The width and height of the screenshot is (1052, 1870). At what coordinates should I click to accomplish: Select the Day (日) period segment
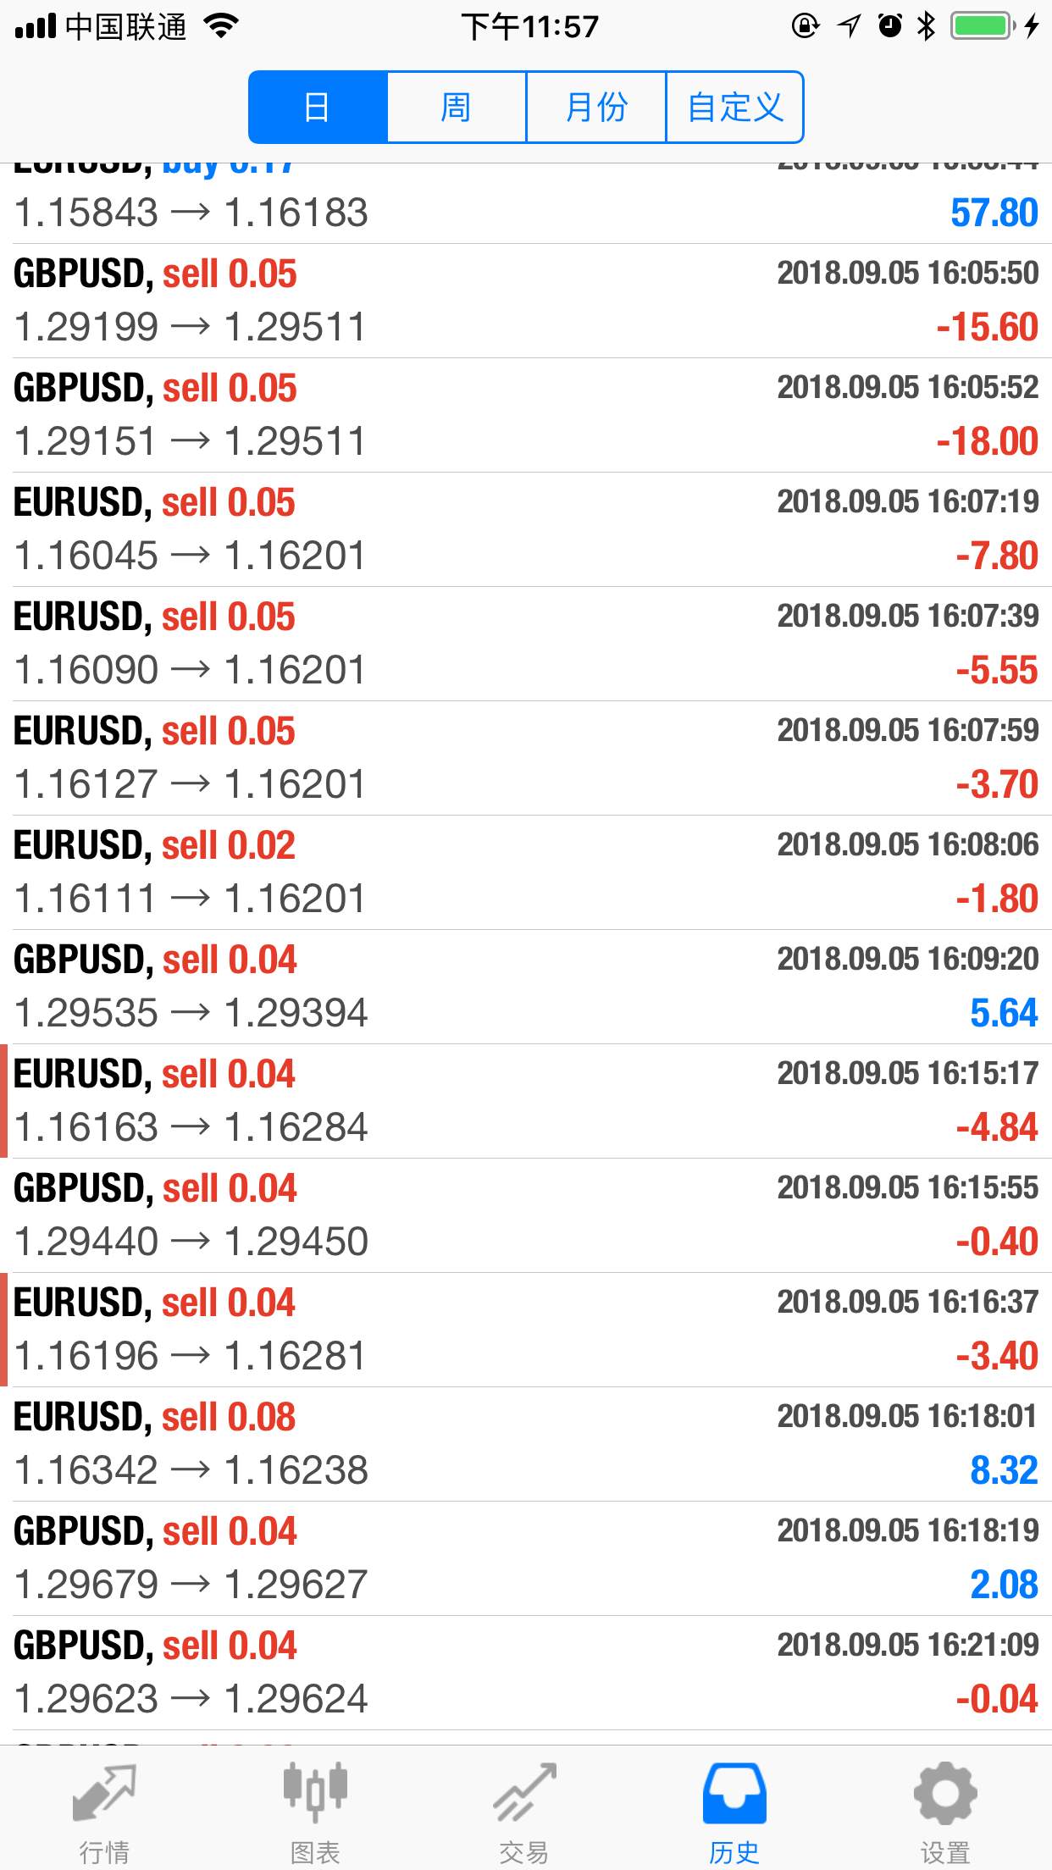point(318,108)
